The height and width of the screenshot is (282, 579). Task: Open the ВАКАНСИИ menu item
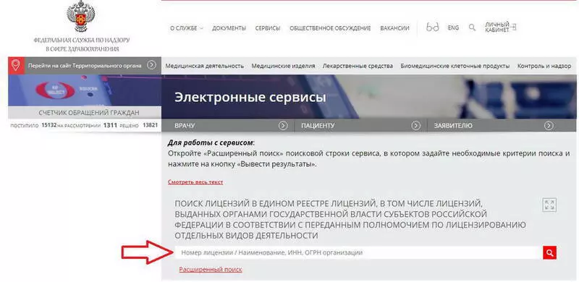tap(394, 28)
